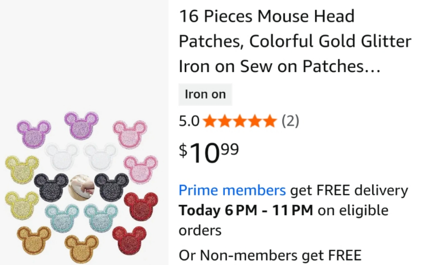The height and width of the screenshot is (265, 423).
Task: Click the black patch left of hand photo
Action: [51, 186]
